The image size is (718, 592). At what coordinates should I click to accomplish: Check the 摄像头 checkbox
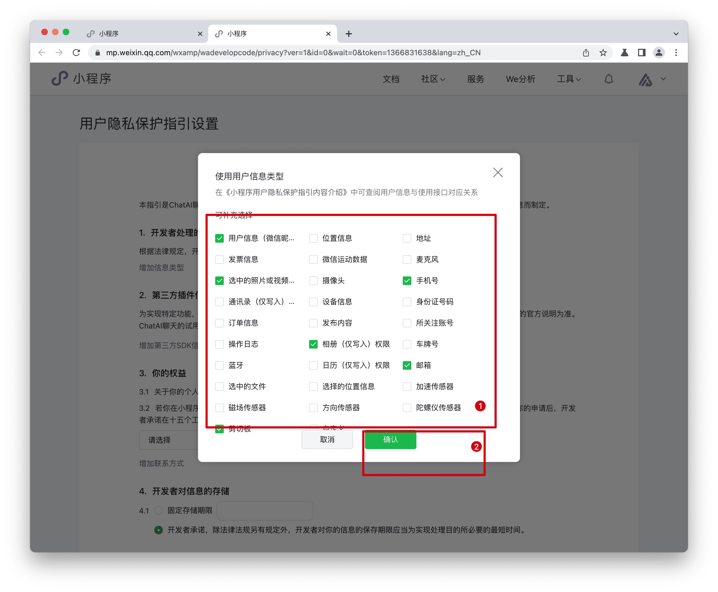(x=313, y=281)
